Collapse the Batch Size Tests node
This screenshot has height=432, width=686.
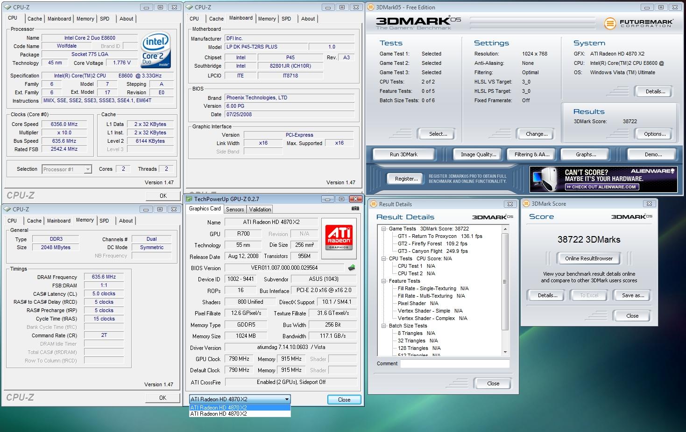pyautogui.click(x=383, y=326)
